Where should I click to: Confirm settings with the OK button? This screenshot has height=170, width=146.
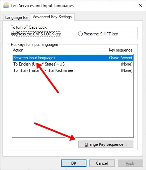[74, 163]
